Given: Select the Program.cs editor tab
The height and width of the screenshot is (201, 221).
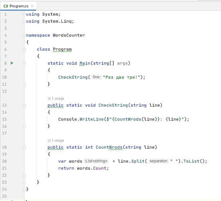Looking at the screenshot, I should point(18,6).
